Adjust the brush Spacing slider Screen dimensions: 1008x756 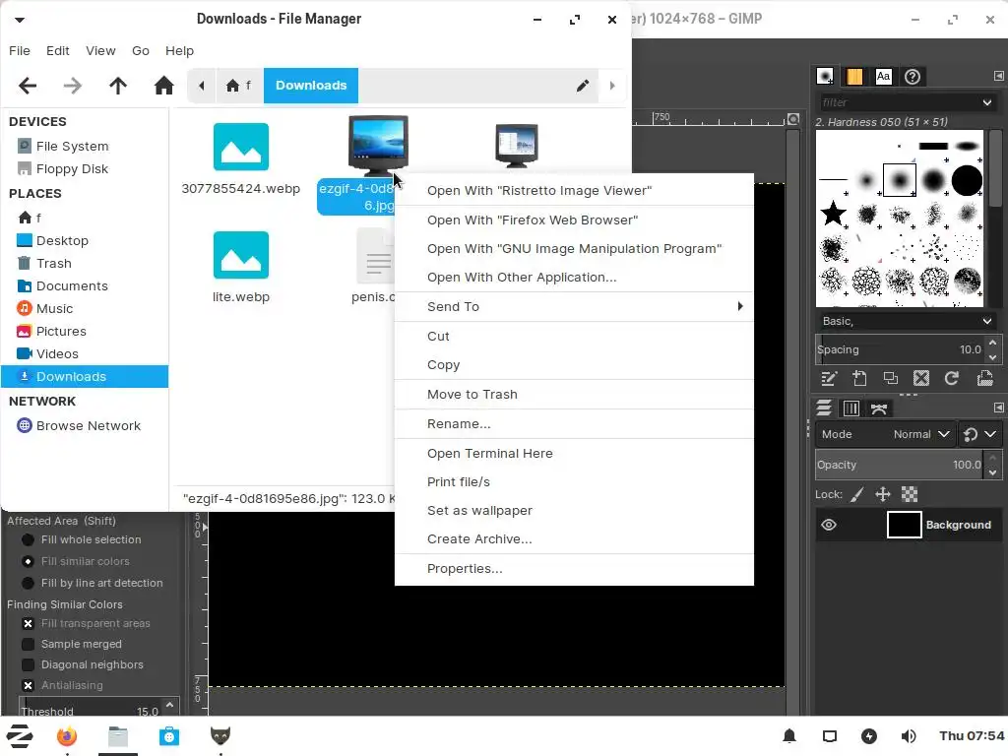pos(900,349)
